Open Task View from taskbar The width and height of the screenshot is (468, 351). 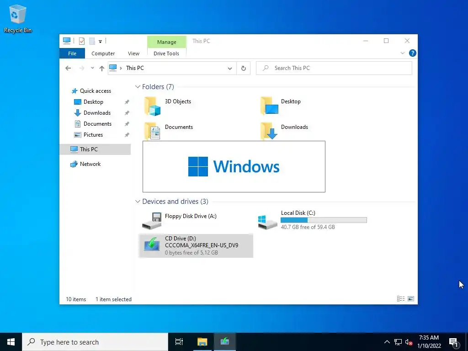[x=179, y=342]
